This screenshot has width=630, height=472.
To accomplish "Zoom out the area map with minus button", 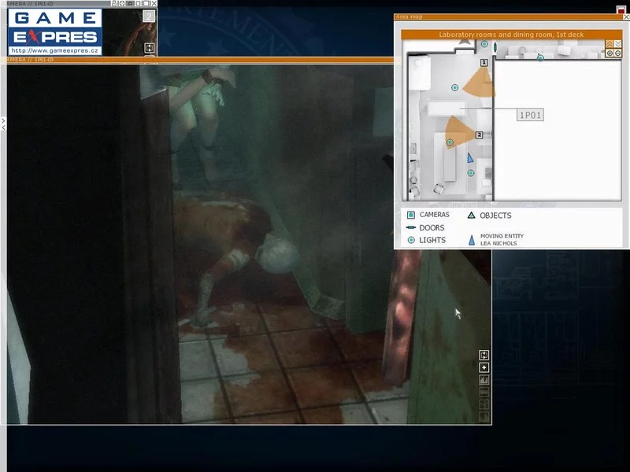I will [617, 53].
